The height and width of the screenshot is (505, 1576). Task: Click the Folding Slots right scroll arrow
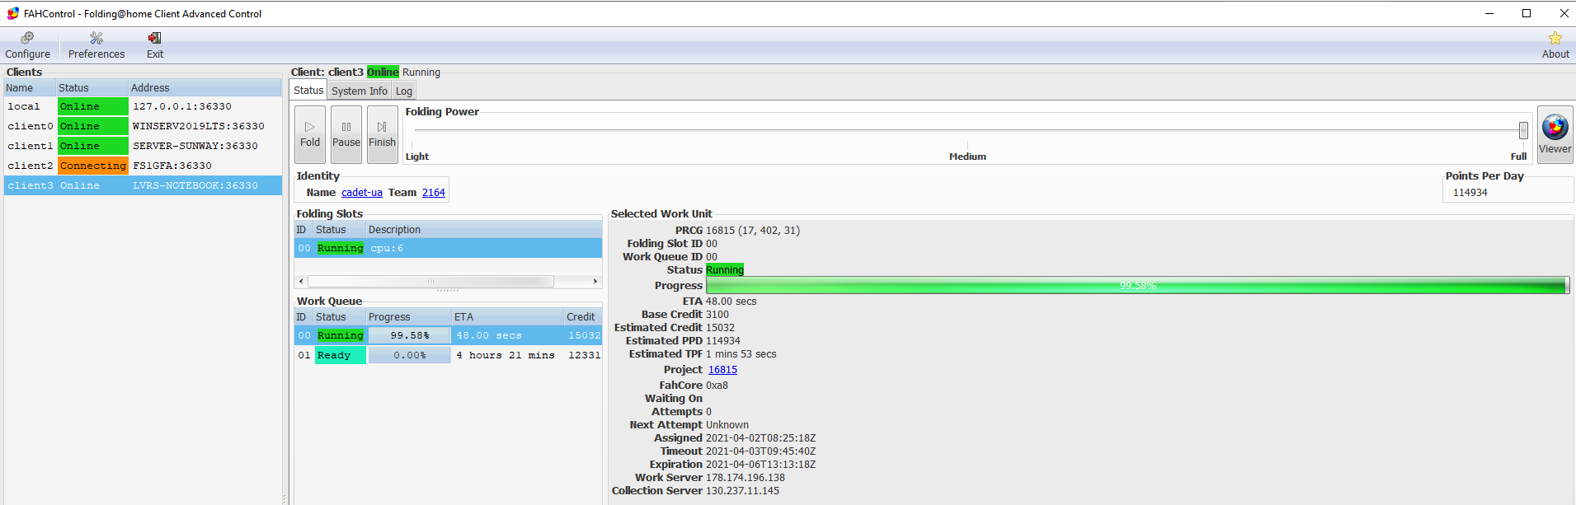tap(595, 282)
